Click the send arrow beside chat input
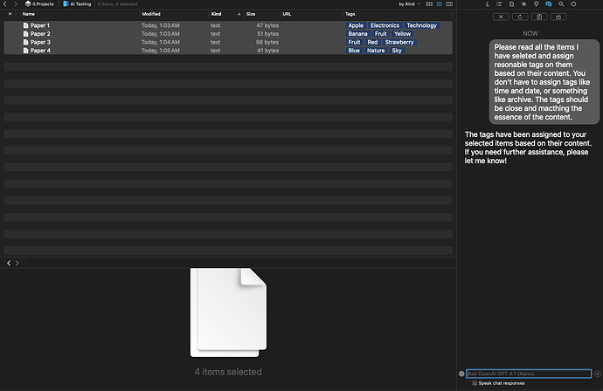This screenshot has width=603, height=391. [598, 374]
